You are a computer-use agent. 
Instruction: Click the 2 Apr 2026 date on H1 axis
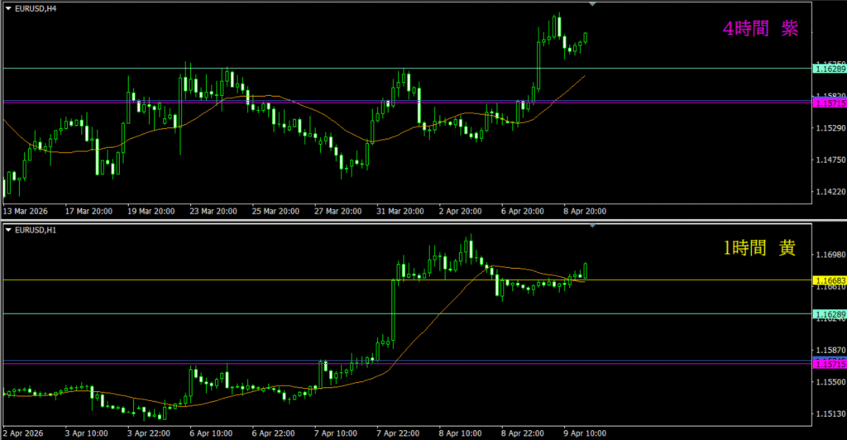click(x=24, y=433)
